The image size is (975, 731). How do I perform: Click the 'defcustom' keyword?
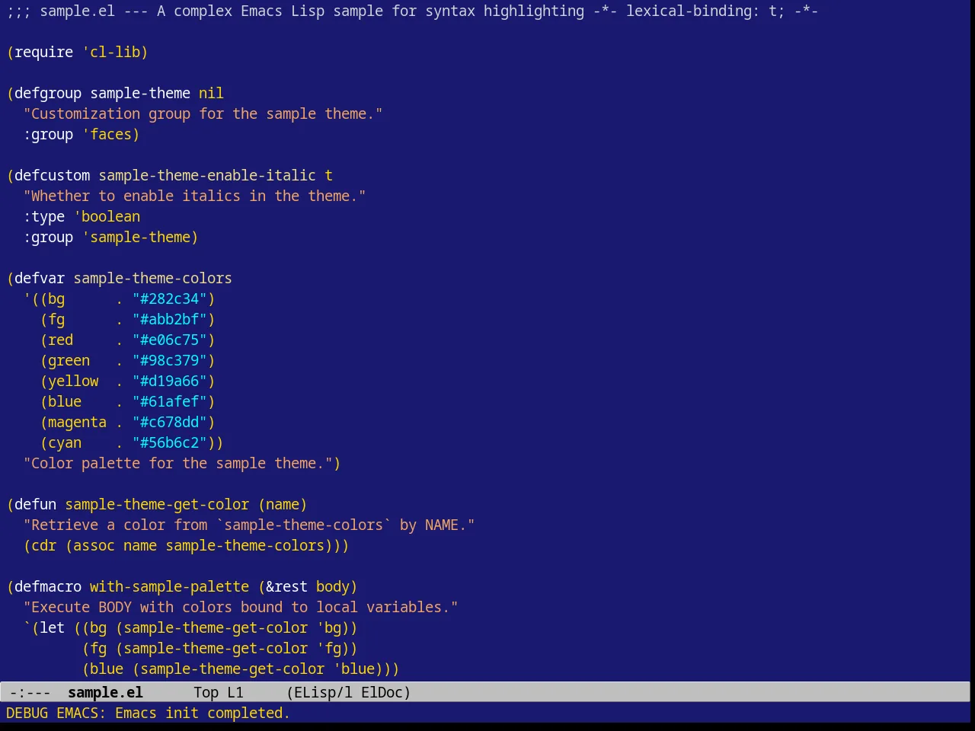(53, 175)
